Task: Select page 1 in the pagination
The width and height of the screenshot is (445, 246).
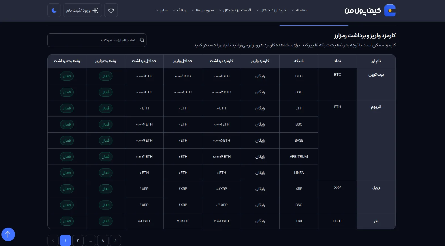Action: pyautogui.click(x=65, y=241)
